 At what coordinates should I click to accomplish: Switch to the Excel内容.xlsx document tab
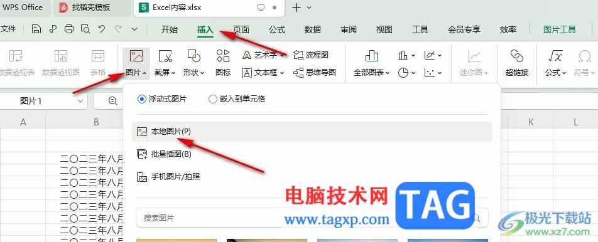(209, 8)
